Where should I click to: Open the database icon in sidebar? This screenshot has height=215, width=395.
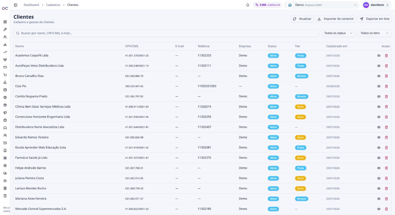(5, 90)
